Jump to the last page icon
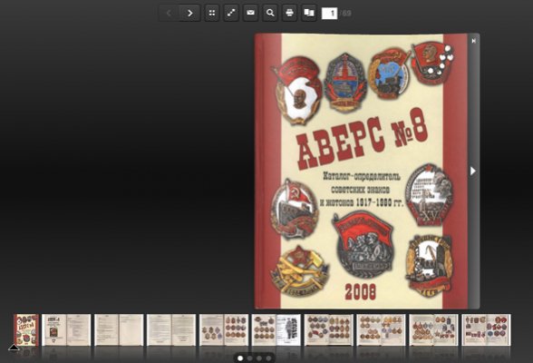Screen dimensions: 533x363 473,41
